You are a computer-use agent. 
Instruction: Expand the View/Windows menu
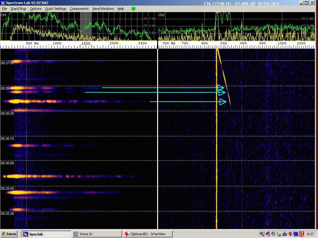pyautogui.click(x=103, y=9)
